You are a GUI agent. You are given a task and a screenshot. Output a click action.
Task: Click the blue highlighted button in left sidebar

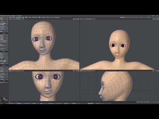pos(4,26)
